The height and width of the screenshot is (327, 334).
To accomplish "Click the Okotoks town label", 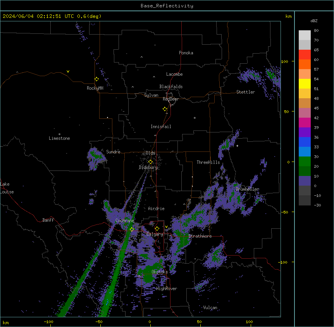I will tap(160, 272).
